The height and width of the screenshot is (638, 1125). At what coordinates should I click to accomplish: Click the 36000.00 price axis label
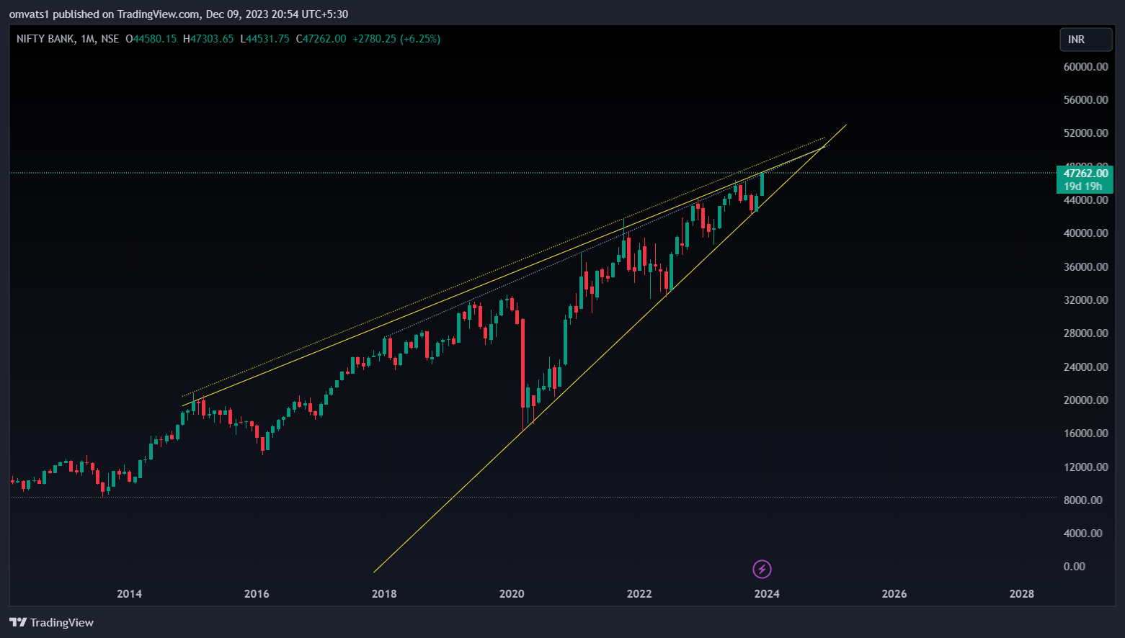(1085, 266)
